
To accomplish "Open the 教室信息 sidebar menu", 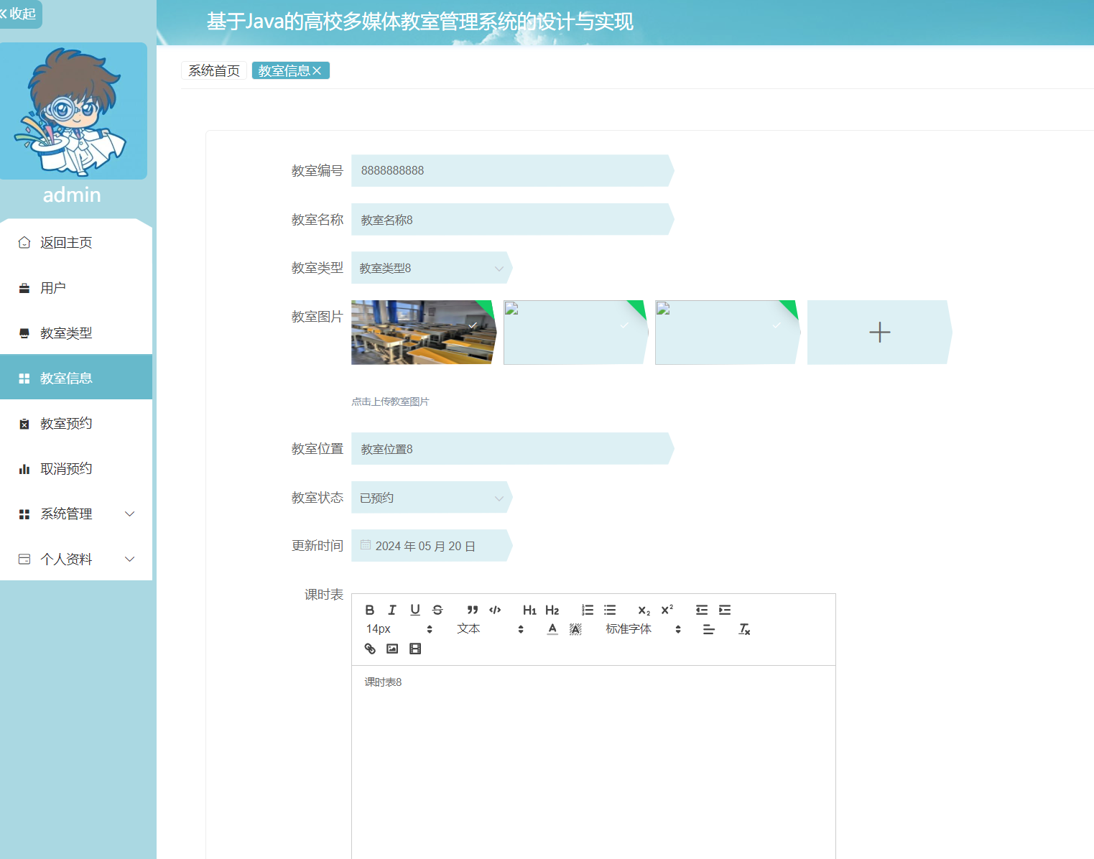I will pos(76,379).
